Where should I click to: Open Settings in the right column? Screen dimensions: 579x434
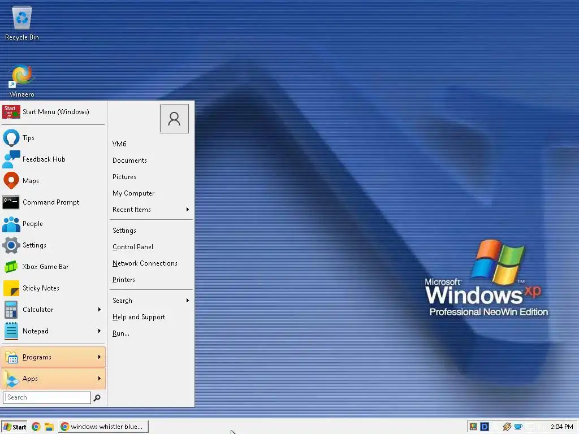[x=151, y=231]
